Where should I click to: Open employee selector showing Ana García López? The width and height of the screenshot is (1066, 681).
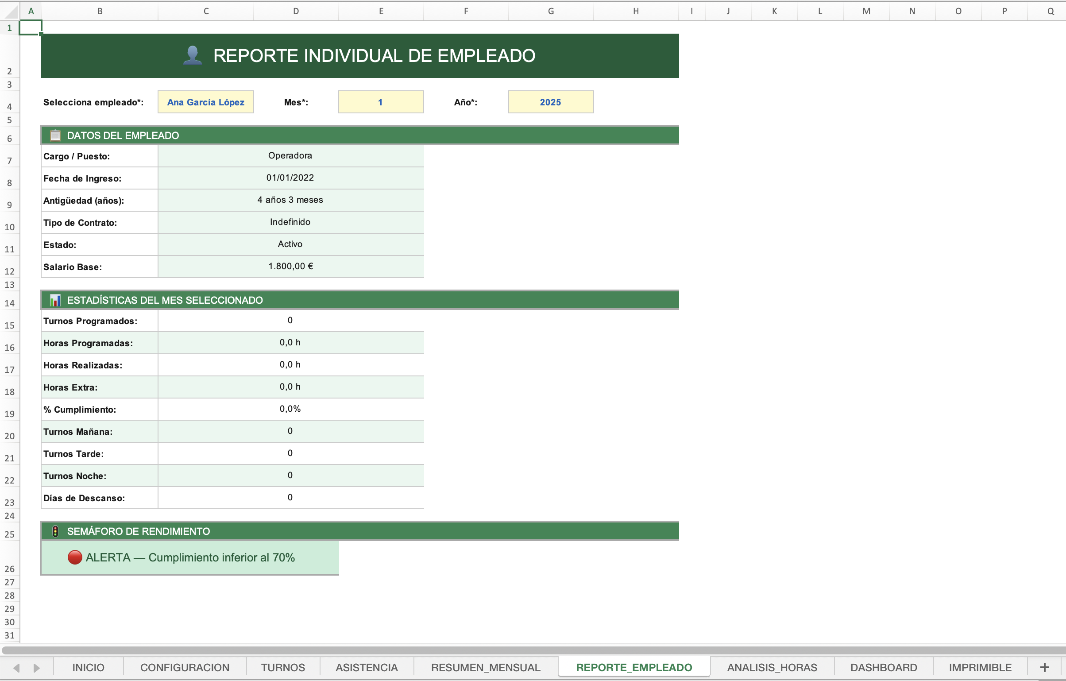click(x=206, y=102)
